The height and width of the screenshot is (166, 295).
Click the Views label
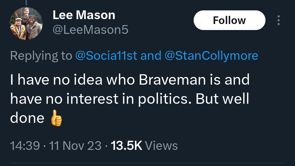(x=161, y=146)
